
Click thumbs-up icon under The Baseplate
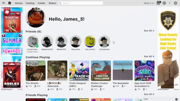pyautogui.click(x=114, y=86)
